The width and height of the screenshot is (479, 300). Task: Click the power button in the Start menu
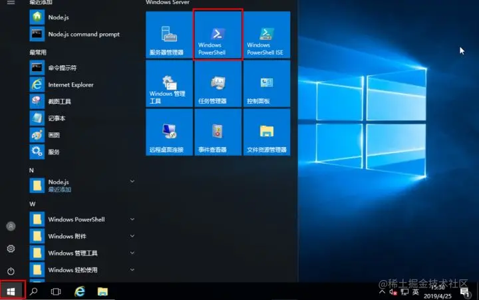pyautogui.click(x=11, y=271)
